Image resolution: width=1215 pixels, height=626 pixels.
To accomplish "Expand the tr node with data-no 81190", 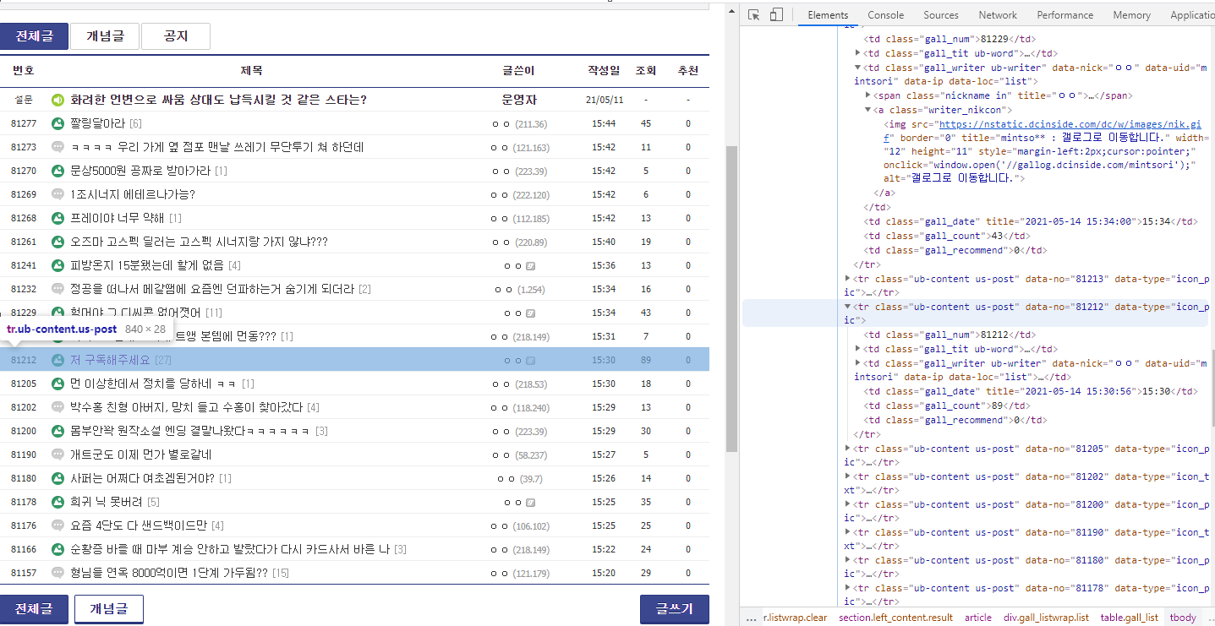I will tap(848, 532).
